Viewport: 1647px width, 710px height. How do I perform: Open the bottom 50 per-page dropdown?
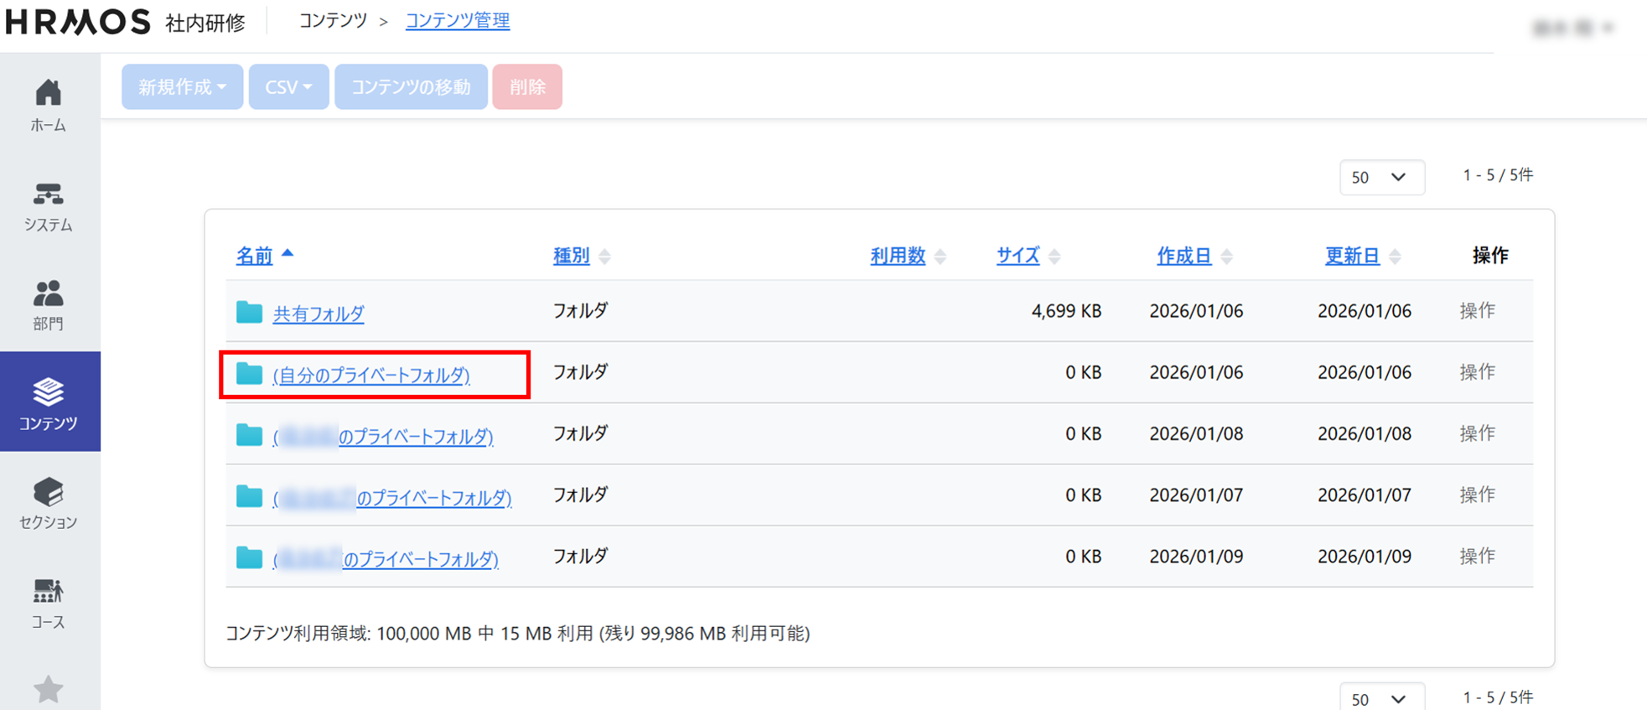pyautogui.click(x=1380, y=698)
